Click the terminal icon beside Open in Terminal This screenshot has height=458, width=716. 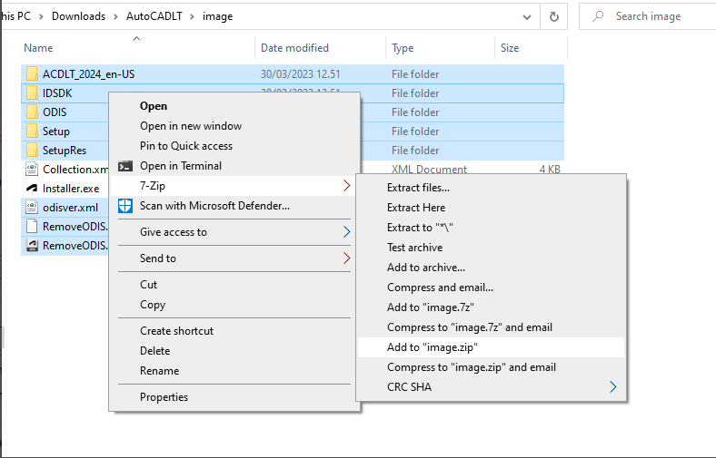[125, 166]
